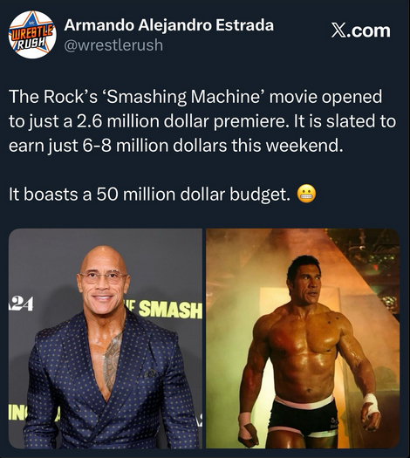Click the yellow SMASH text on the backdrop
This screenshot has width=410, height=458.
click(170, 310)
